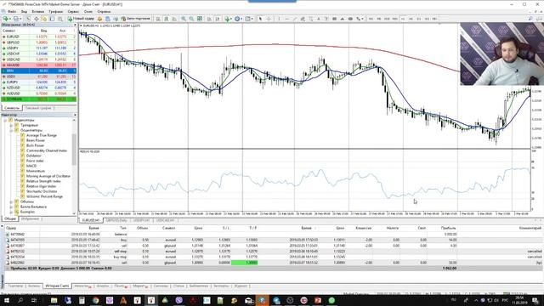Set timeframe to M15
544x306 pixels.
point(387,19)
